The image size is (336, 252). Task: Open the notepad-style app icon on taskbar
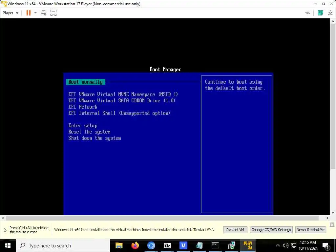[199, 245]
